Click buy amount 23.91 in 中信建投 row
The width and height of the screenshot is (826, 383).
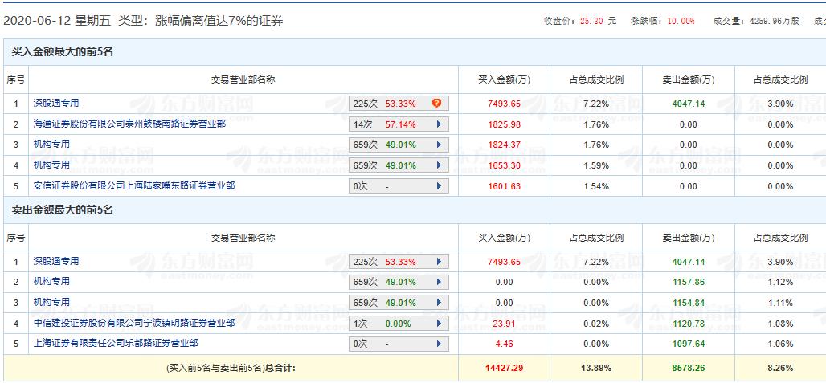tap(504, 324)
